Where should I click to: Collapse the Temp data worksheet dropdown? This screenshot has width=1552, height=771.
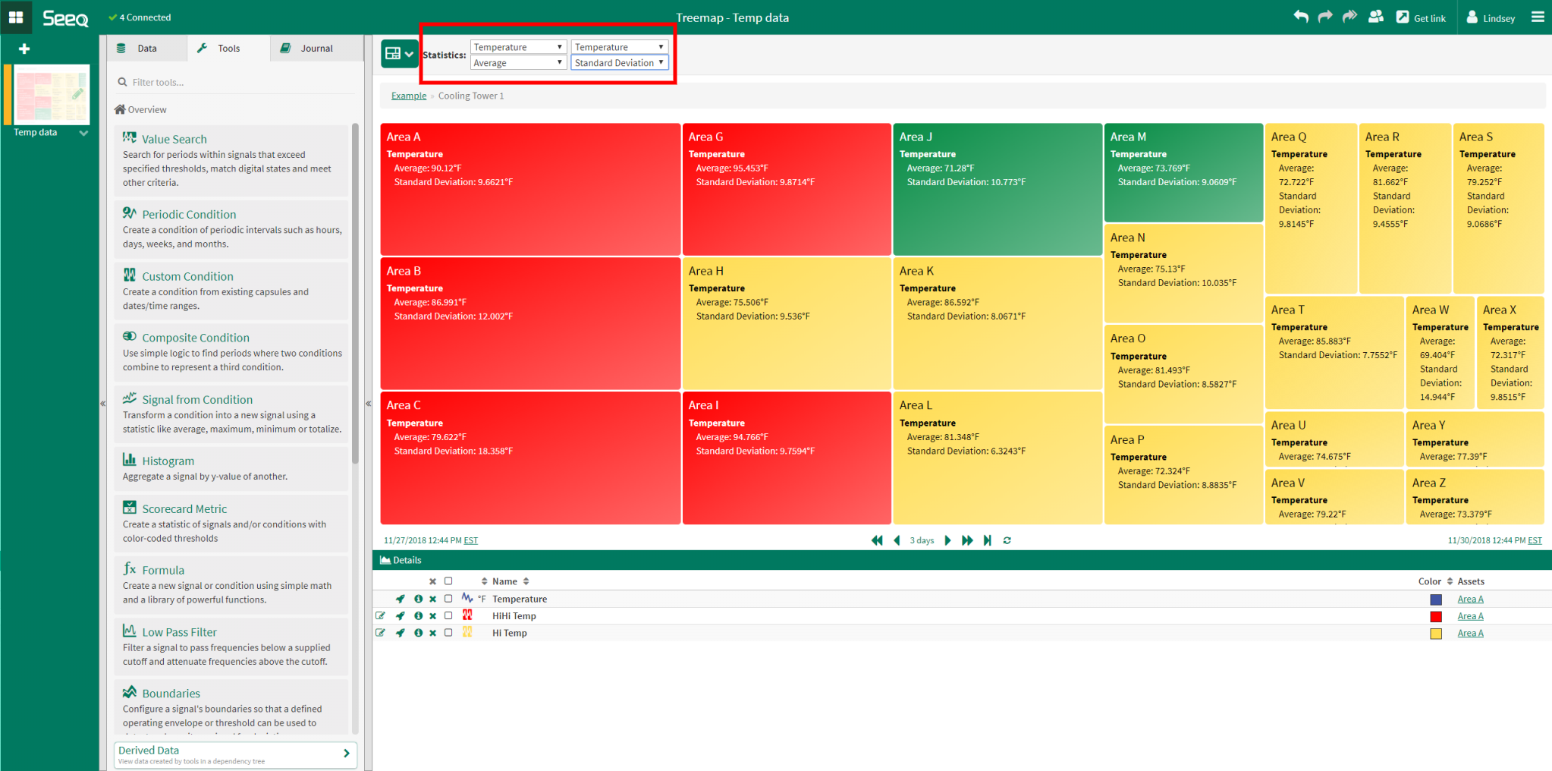(x=84, y=132)
